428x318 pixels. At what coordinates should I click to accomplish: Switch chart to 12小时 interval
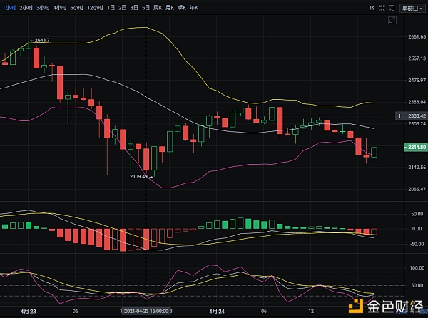pos(96,7)
